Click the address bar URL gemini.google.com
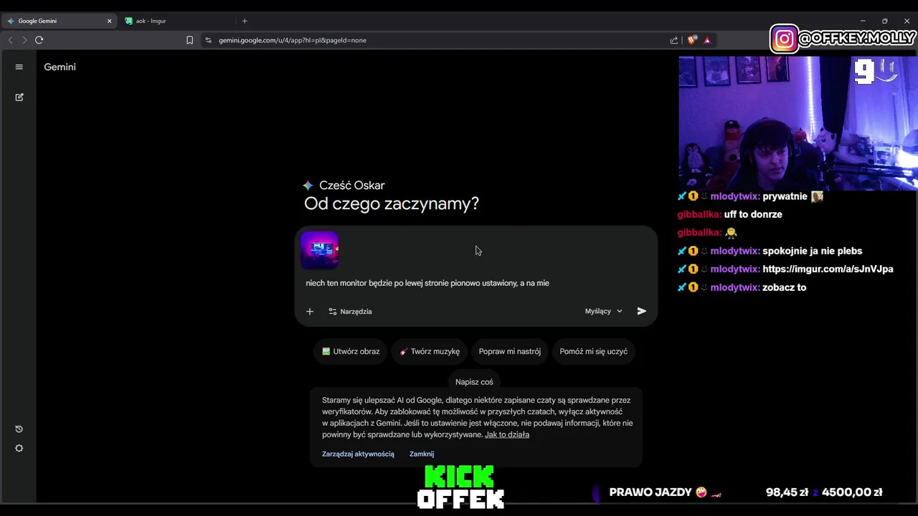Viewport: 918px width, 516px height. coord(293,40)
